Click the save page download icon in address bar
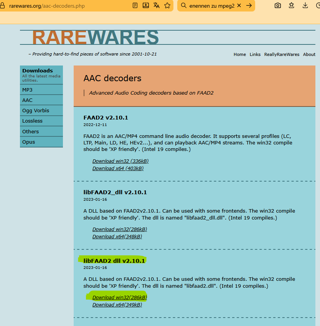The height and width of the screenshot is (326, 320). [146, 5]
